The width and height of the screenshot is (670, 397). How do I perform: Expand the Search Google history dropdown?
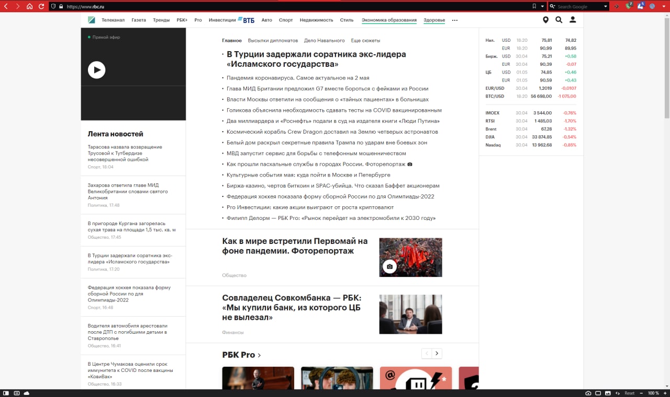606,6
